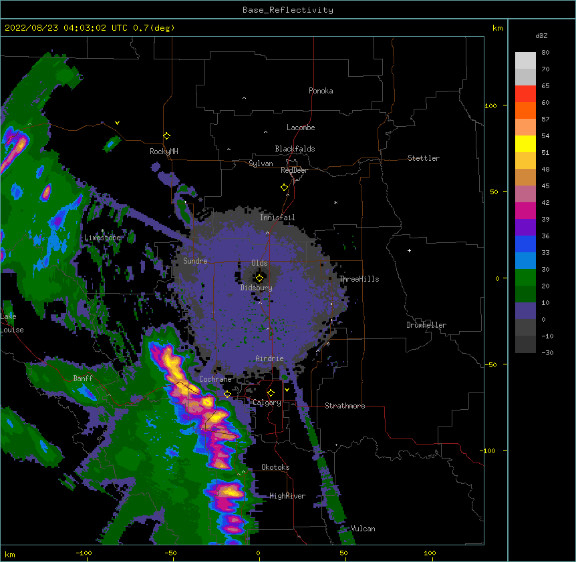Click the 80 value on dBZ legend

coord(545,53)
